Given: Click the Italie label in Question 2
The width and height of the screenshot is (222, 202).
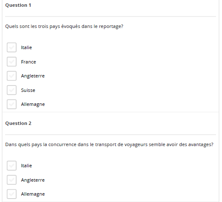Looking at the screenshot, I should (26, 166).
